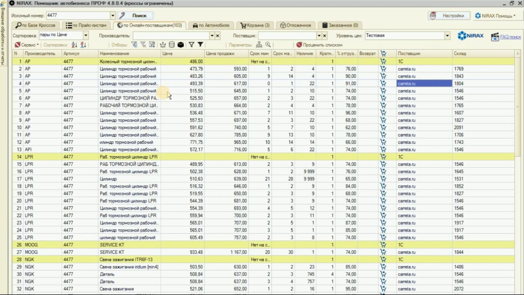Click the 9 999 availability cell in row 16

click(305, 171)
